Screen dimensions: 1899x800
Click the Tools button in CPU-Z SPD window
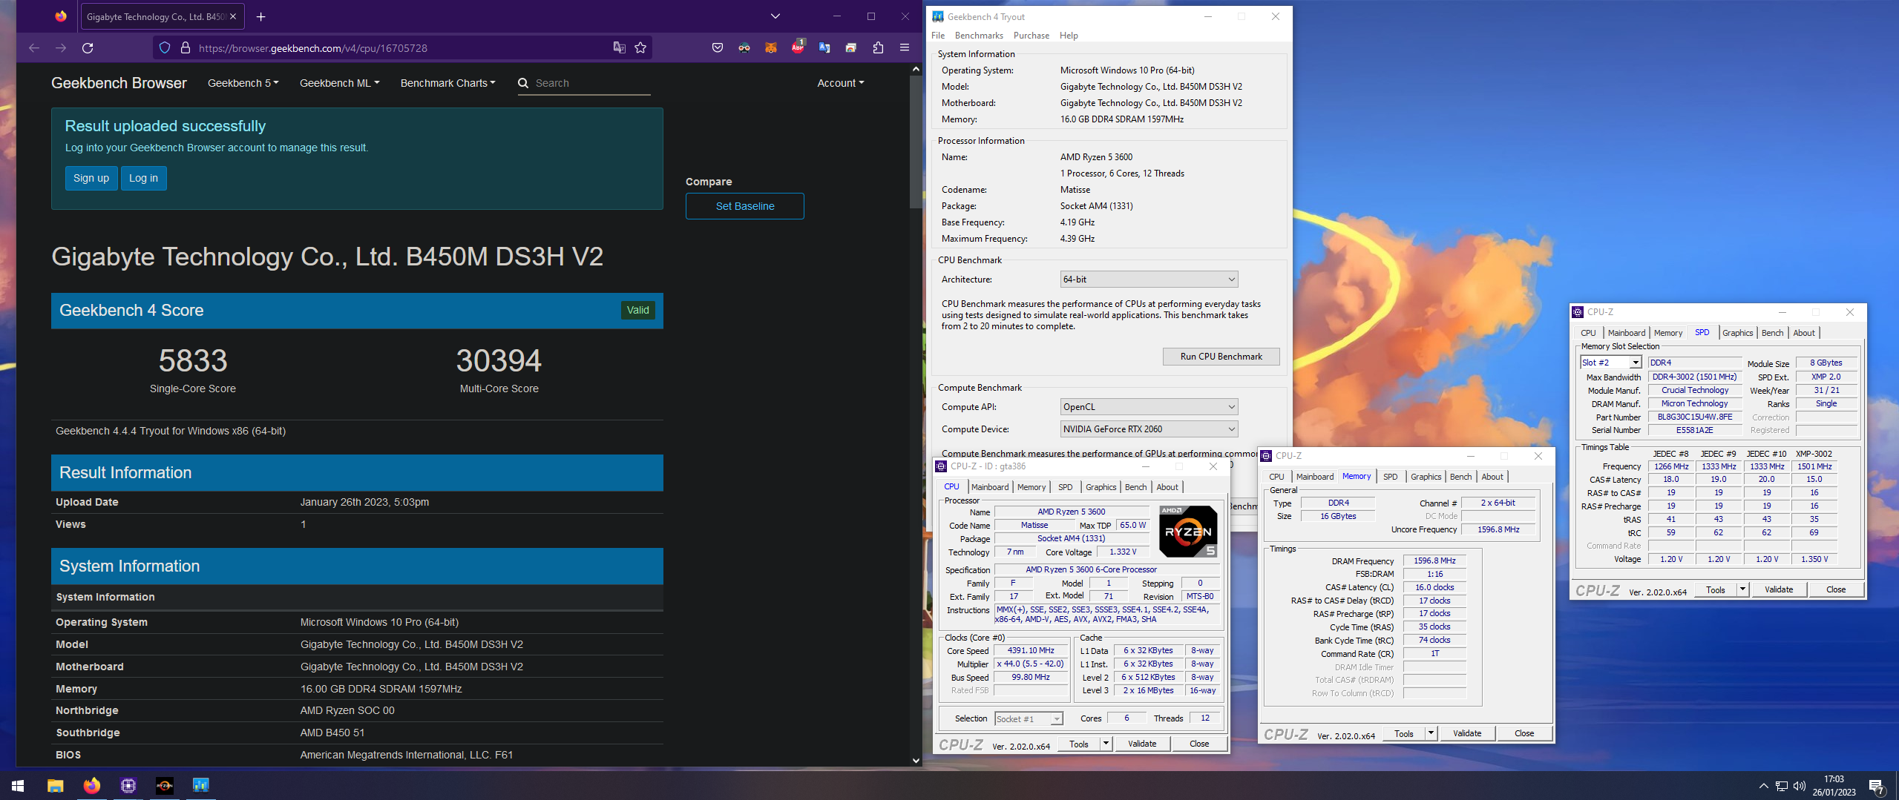[1715, 589]
